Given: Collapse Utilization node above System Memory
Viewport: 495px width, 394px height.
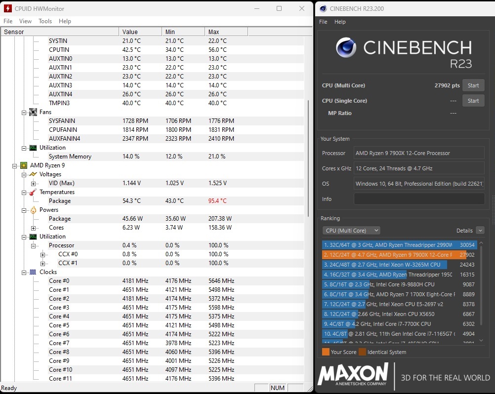Looking at the screenshot, I should tap(24, 148).
